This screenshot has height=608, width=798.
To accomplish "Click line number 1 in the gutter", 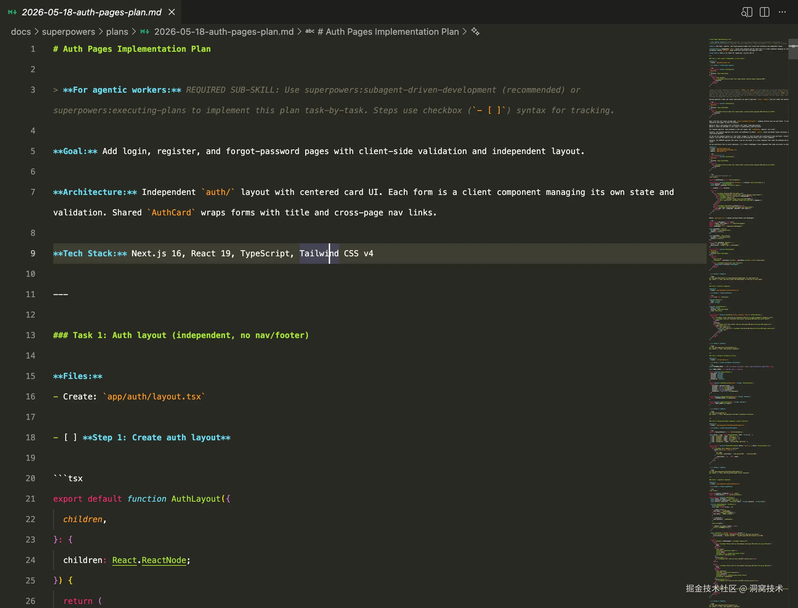I will [33, 49].
